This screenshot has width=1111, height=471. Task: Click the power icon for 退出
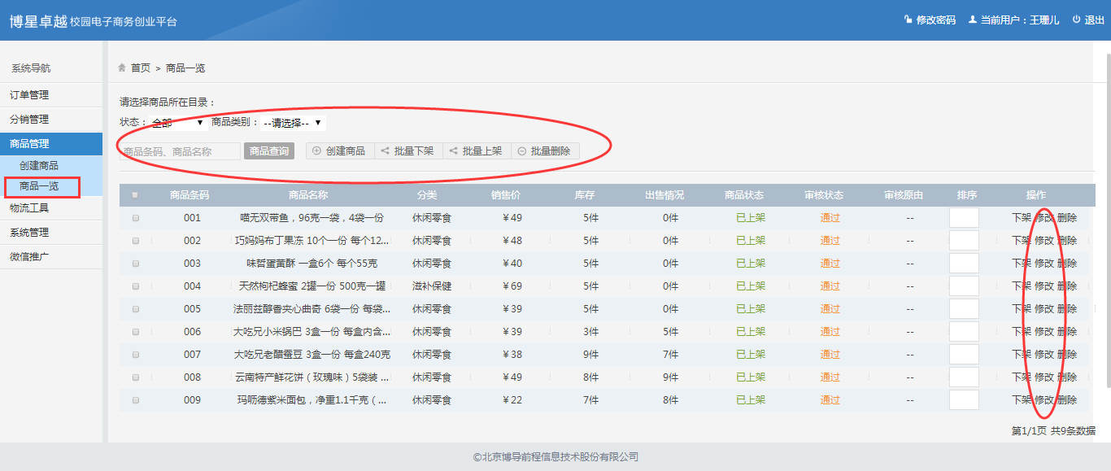1076,20
